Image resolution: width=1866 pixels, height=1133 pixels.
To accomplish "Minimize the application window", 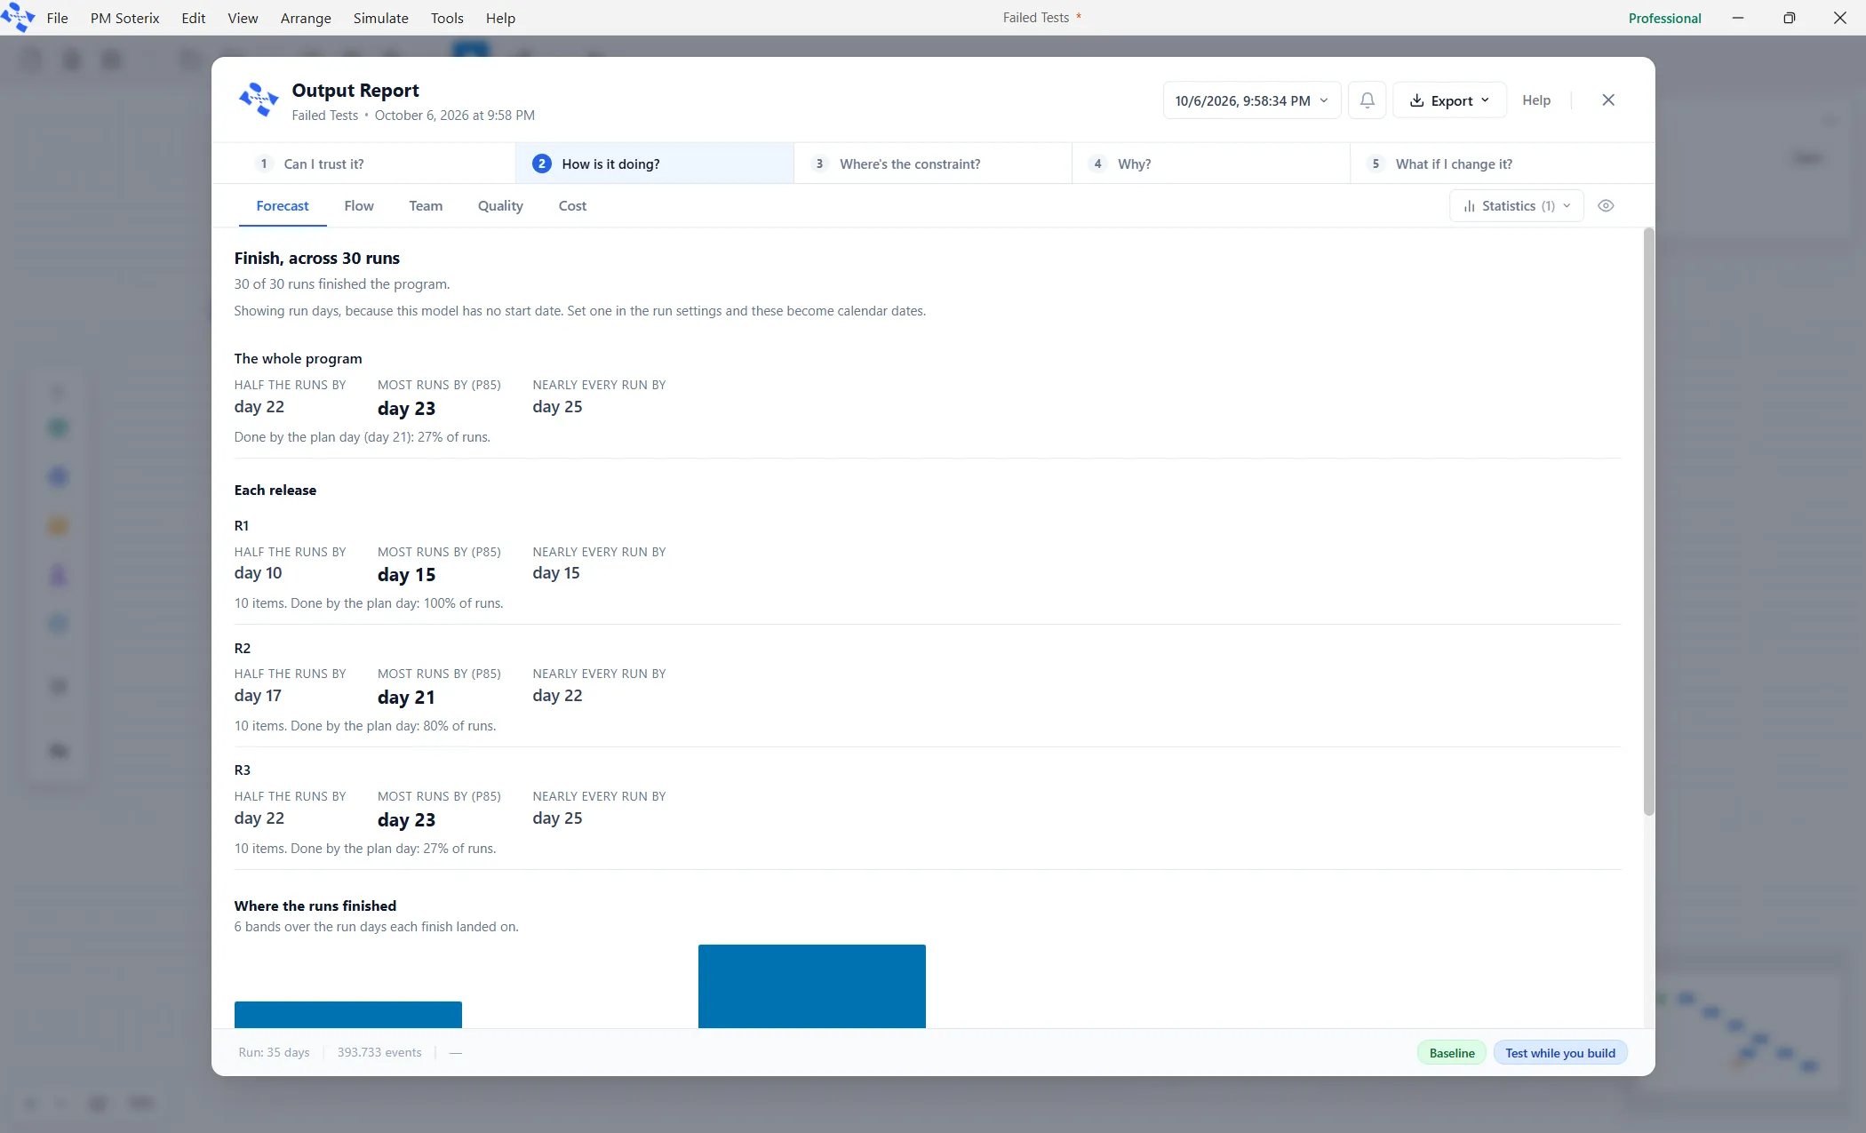I will [x=1738, y=18].
